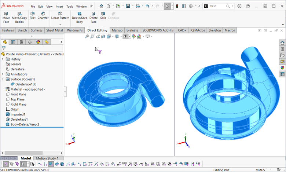Image resolution: width=286 pixels, height=172 pixels.
Task: Open the ConfigurationManager tab
Action: pyautogui.click(x=22, y=42)
